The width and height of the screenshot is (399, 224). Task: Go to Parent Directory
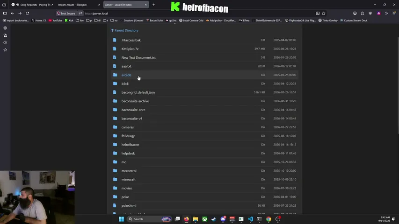pyautogui.click(x=125, y=30)
